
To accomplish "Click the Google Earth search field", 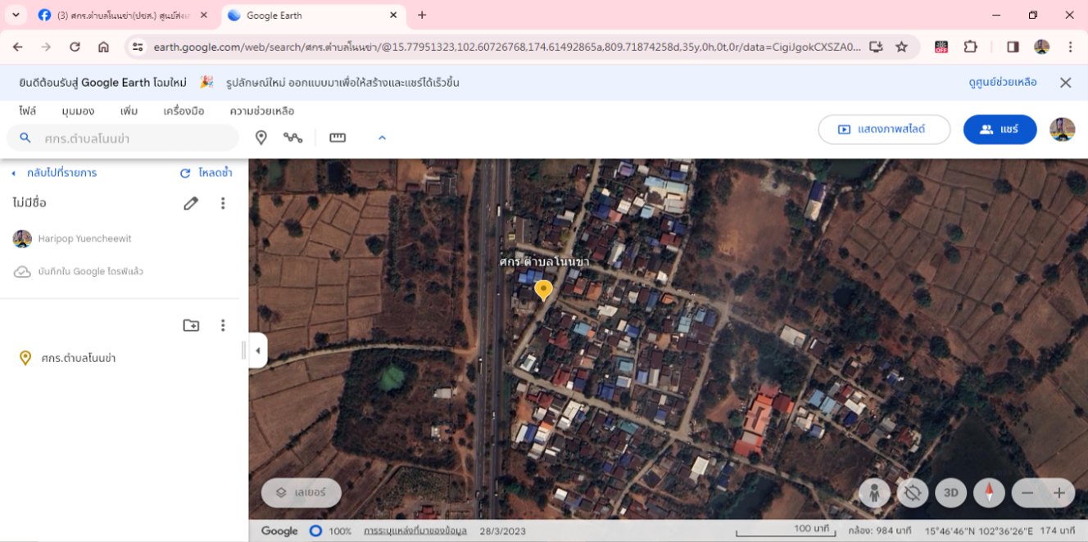I will pyautogui.click(x=123, y=138).
